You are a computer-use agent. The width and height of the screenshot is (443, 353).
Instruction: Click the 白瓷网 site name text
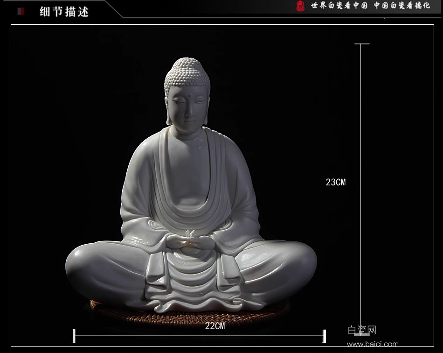pyautogui.click(x=362, y=330)
